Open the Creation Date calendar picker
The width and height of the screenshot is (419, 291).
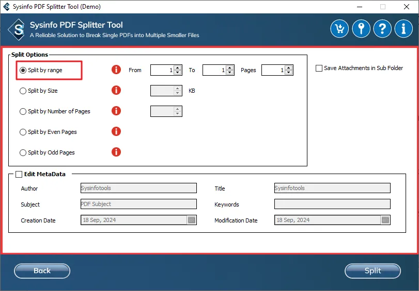pyautogui.click(x=191, y=220)
